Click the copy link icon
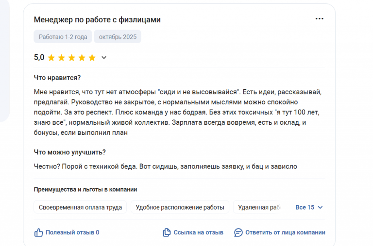 tap(167, 232)
